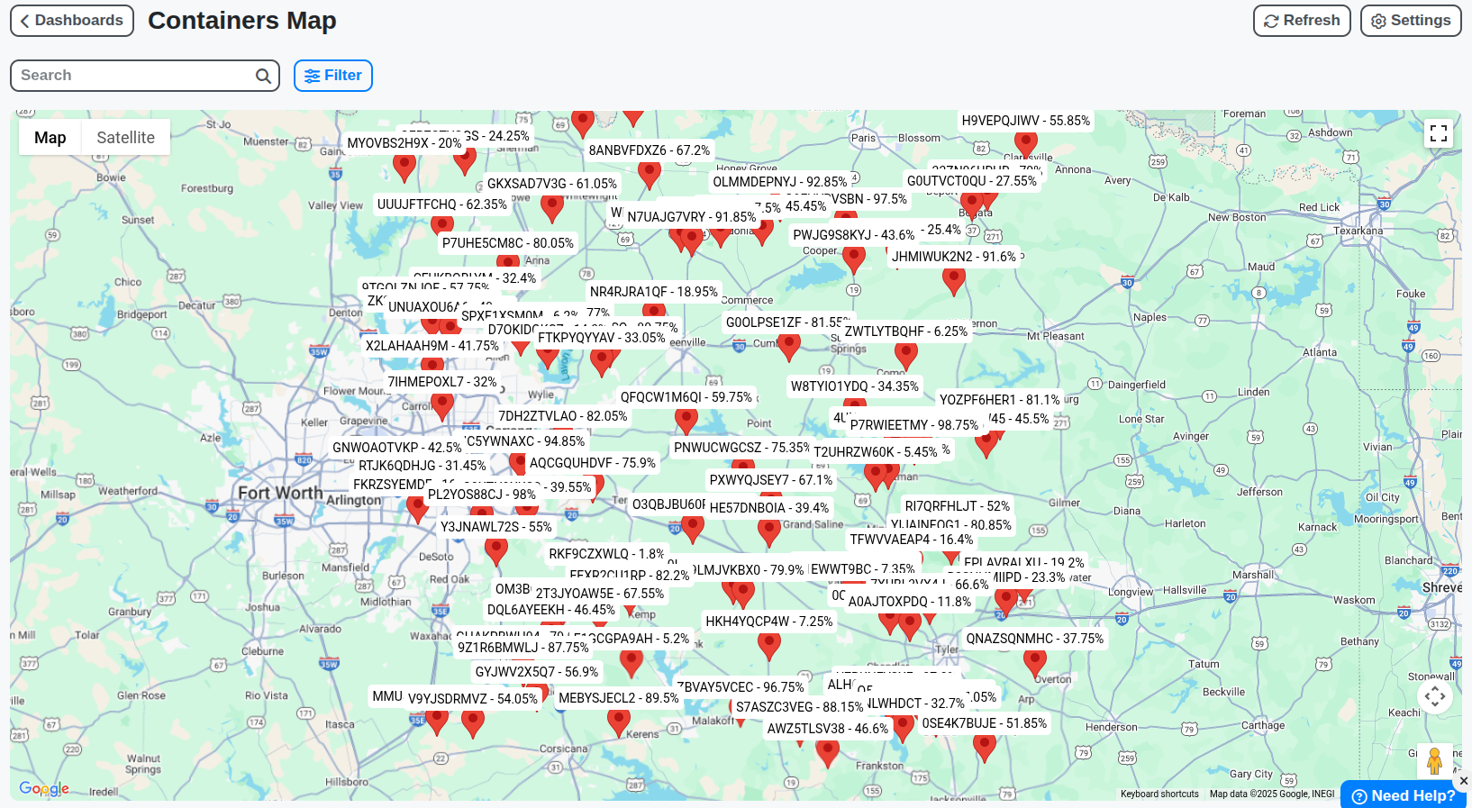Click marker under G0OLPSE1ZF label
The width and height of the screenshot is (1472, 808).
[789, 347]
